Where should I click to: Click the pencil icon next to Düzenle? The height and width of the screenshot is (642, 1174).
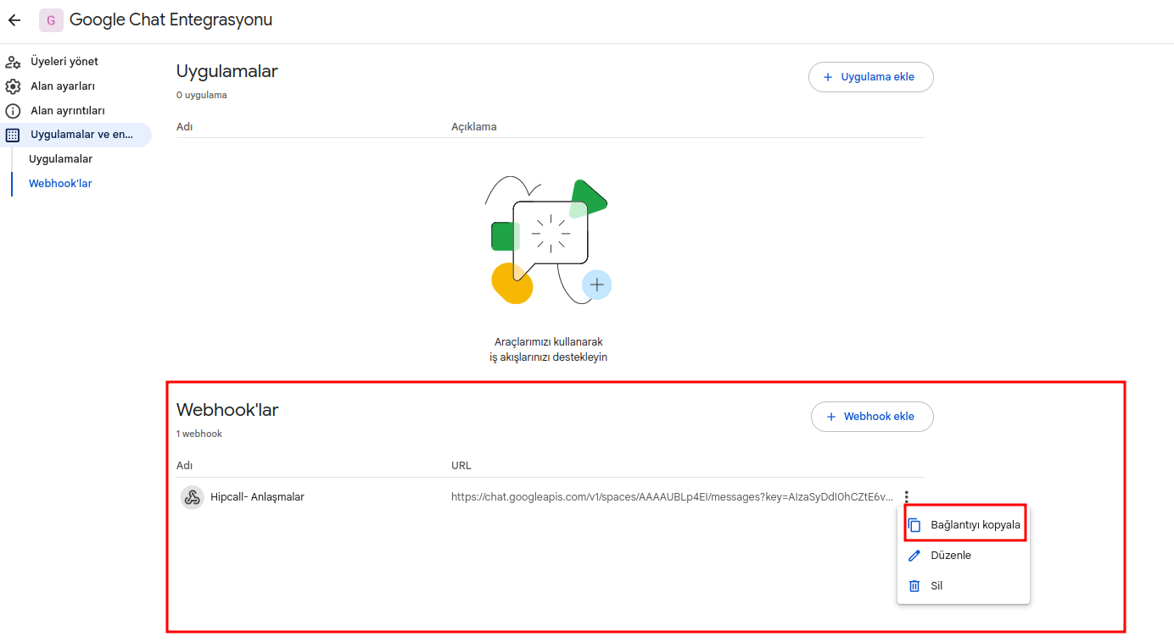coord(914,556)
